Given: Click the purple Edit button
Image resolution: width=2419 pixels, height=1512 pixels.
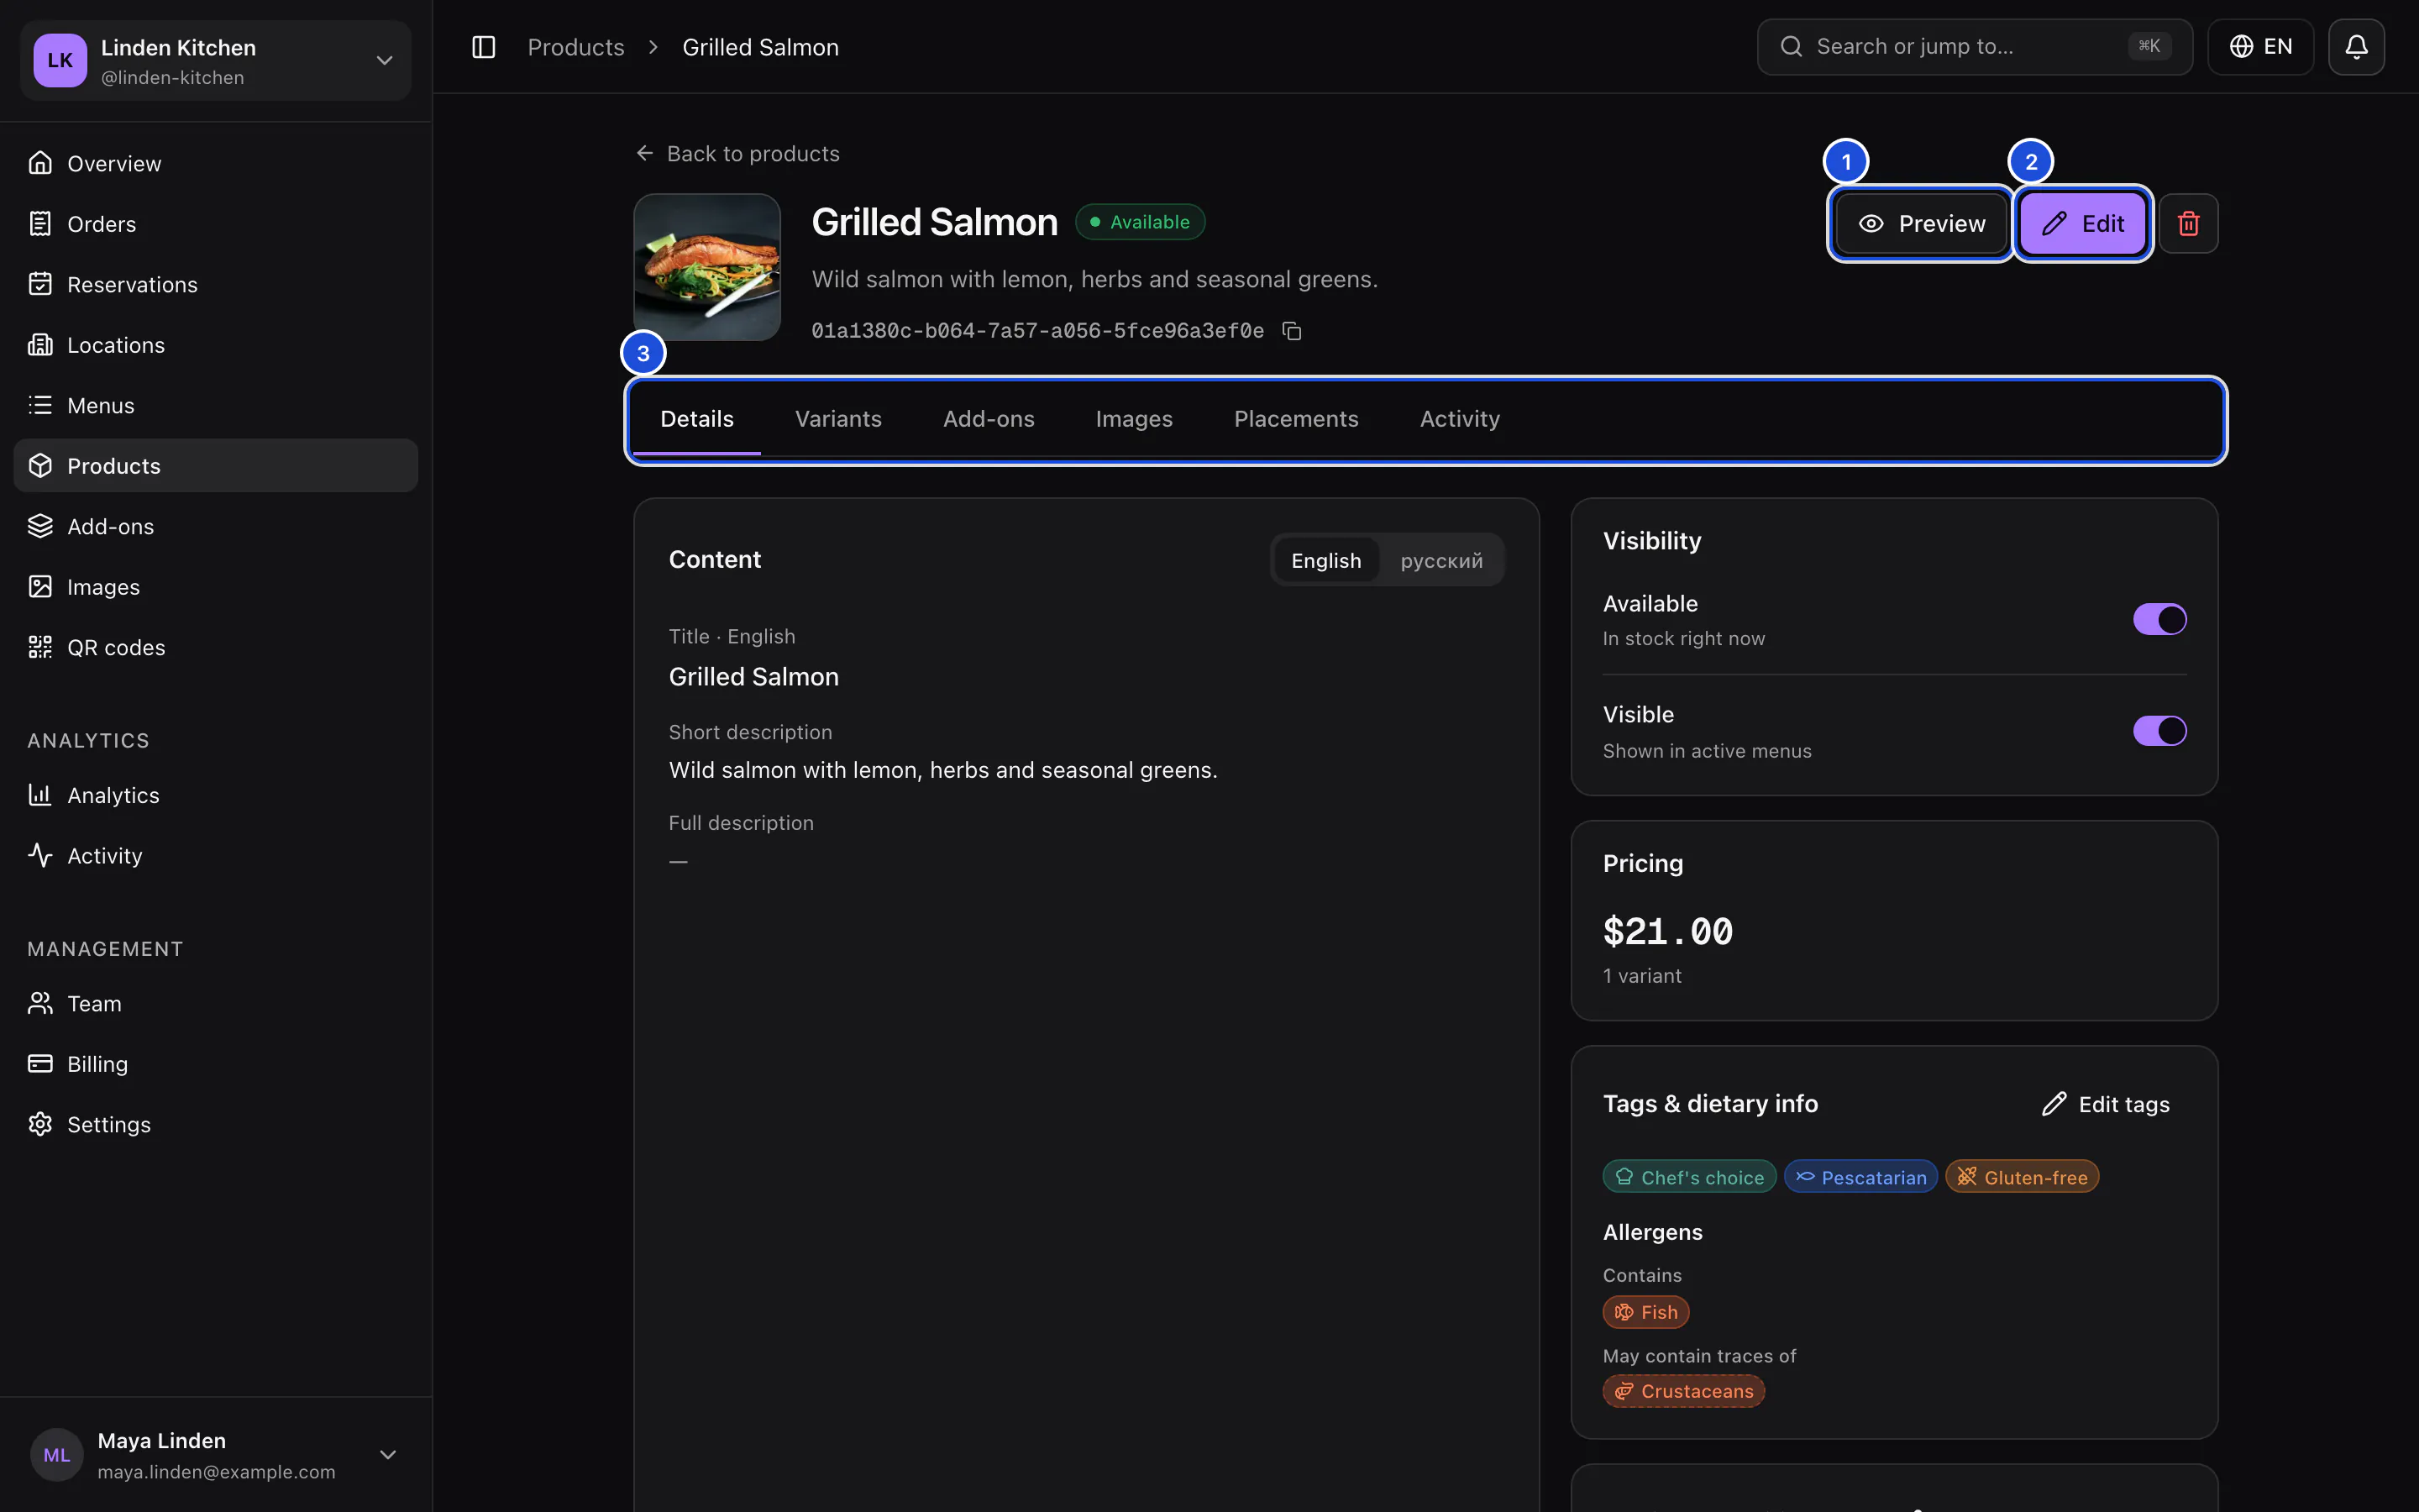Looking at the screenshot, I should coord(2082,223).
